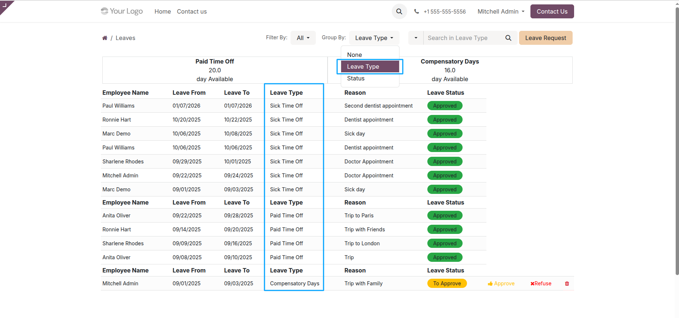The height and width of the screenshot is (318, 679).
Task: Click the Compensatory Days leave type cell
Action: 295,283
